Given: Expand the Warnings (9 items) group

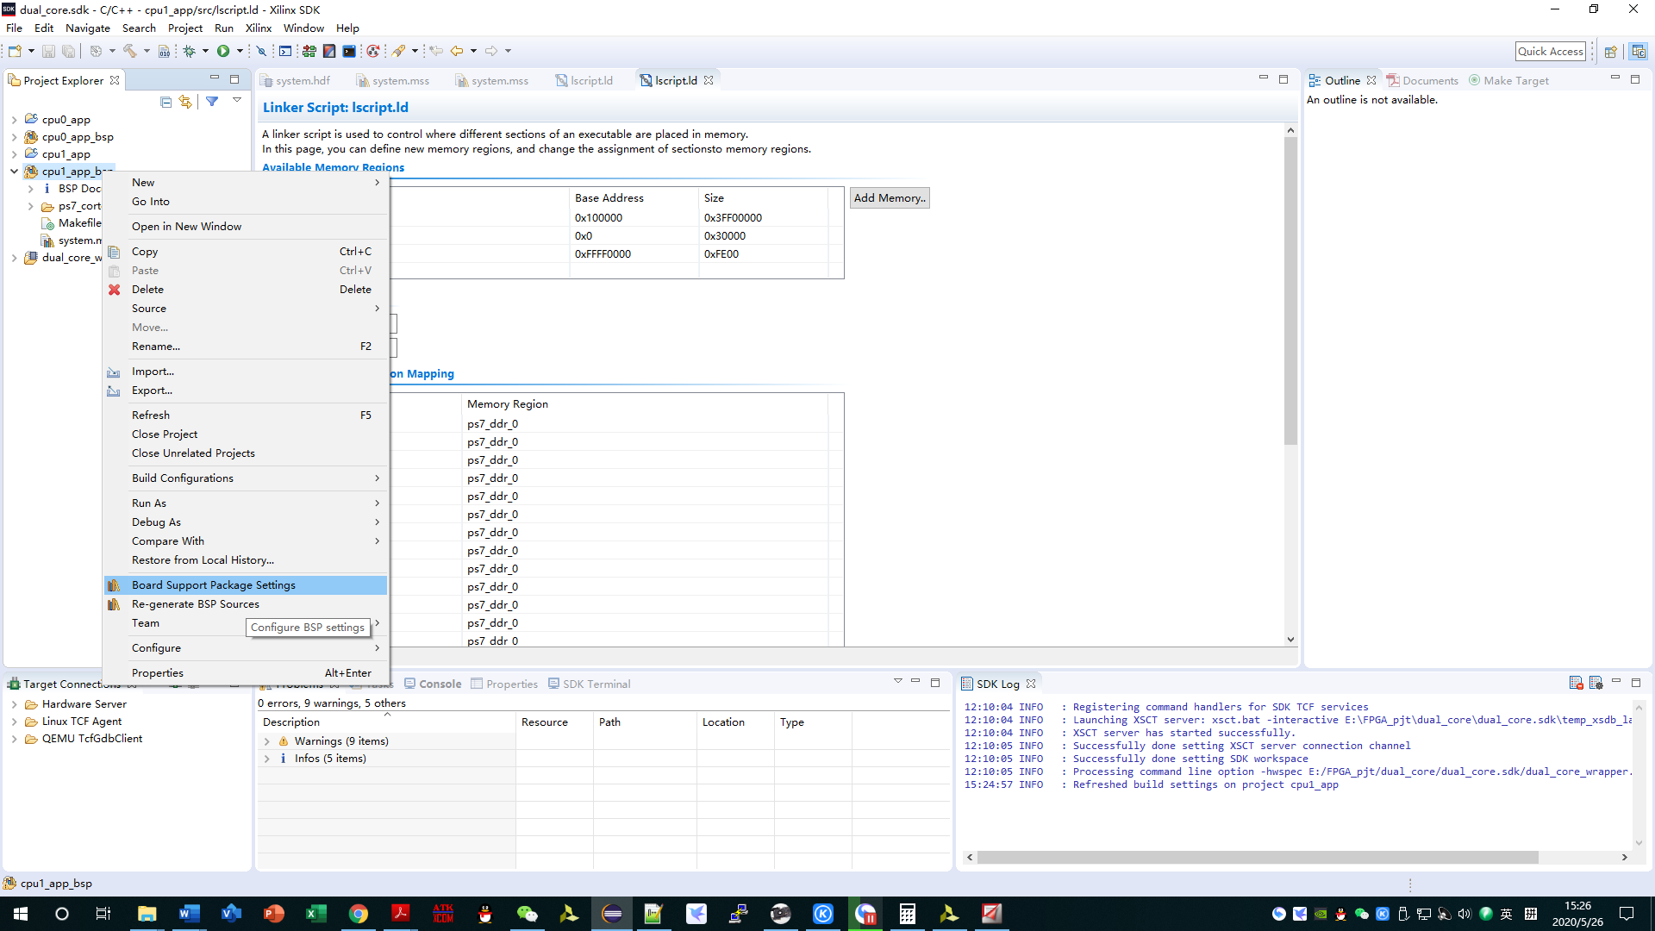Looking at the screenshot, I should [266, 741].
